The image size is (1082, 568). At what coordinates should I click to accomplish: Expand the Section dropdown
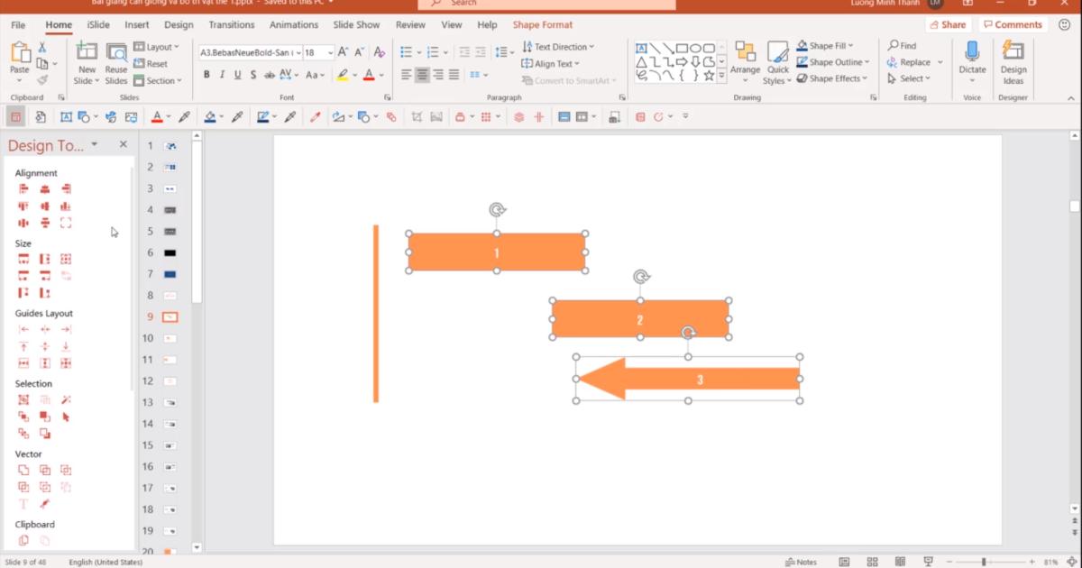click(158, 80)
